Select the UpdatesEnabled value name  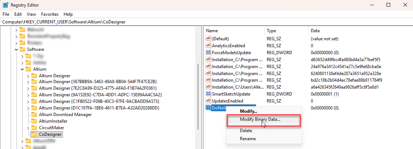(x=227, y=101)
